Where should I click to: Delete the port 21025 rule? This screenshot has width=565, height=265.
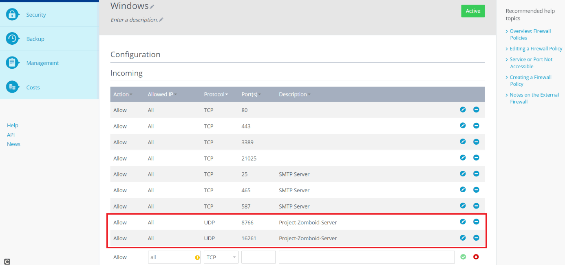click(476, 158)
